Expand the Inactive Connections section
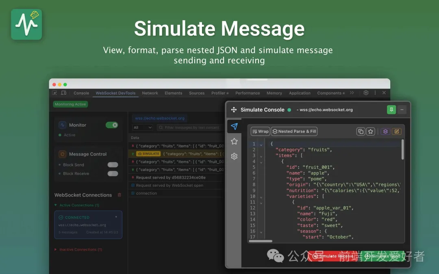The image size is (439, 274). click(56, 250)
